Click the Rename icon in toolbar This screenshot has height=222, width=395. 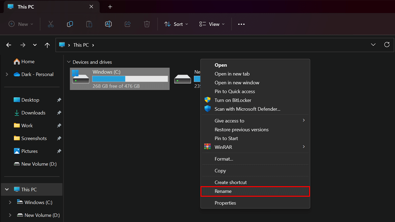coord(108,24)
